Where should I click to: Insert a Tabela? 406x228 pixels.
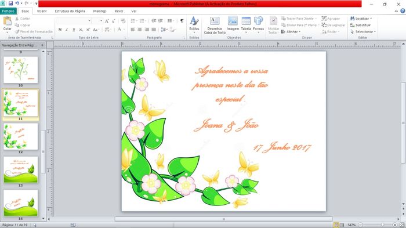click(246, 24)
